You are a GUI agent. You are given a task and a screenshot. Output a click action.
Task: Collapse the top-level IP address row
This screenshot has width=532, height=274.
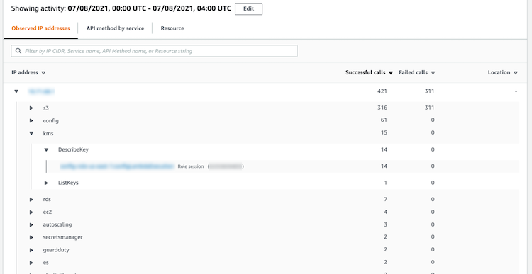point(16,91)
